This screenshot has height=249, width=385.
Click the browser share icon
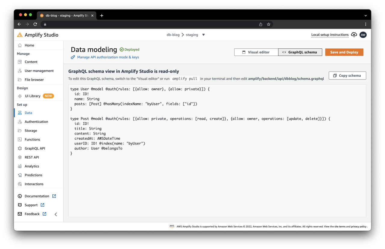click(261, 24)
